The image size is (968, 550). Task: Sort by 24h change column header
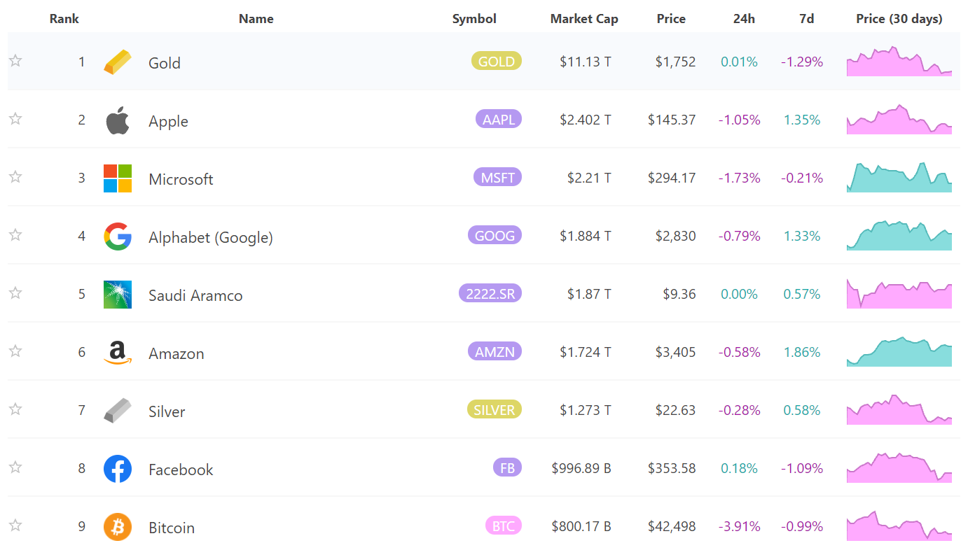[x=744, y=19]
